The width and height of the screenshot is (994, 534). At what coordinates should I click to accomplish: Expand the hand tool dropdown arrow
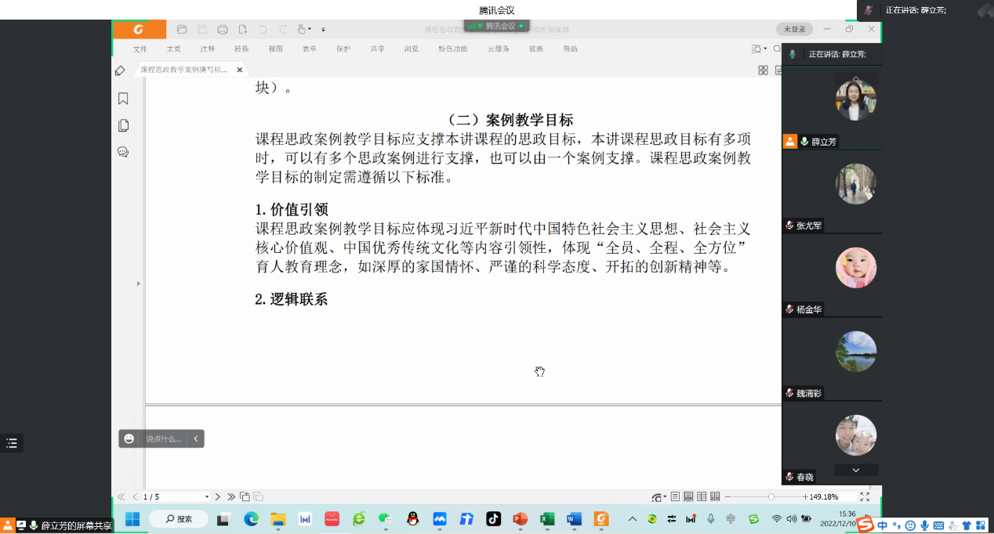click(310, 30)
